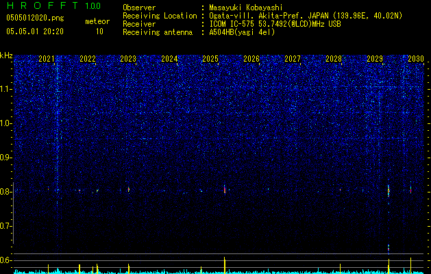Click the 0.9 kHz axis label

(6, 158)
